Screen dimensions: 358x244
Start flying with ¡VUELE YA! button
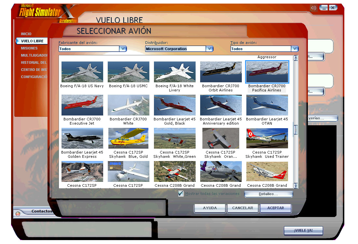pos(303,230)
